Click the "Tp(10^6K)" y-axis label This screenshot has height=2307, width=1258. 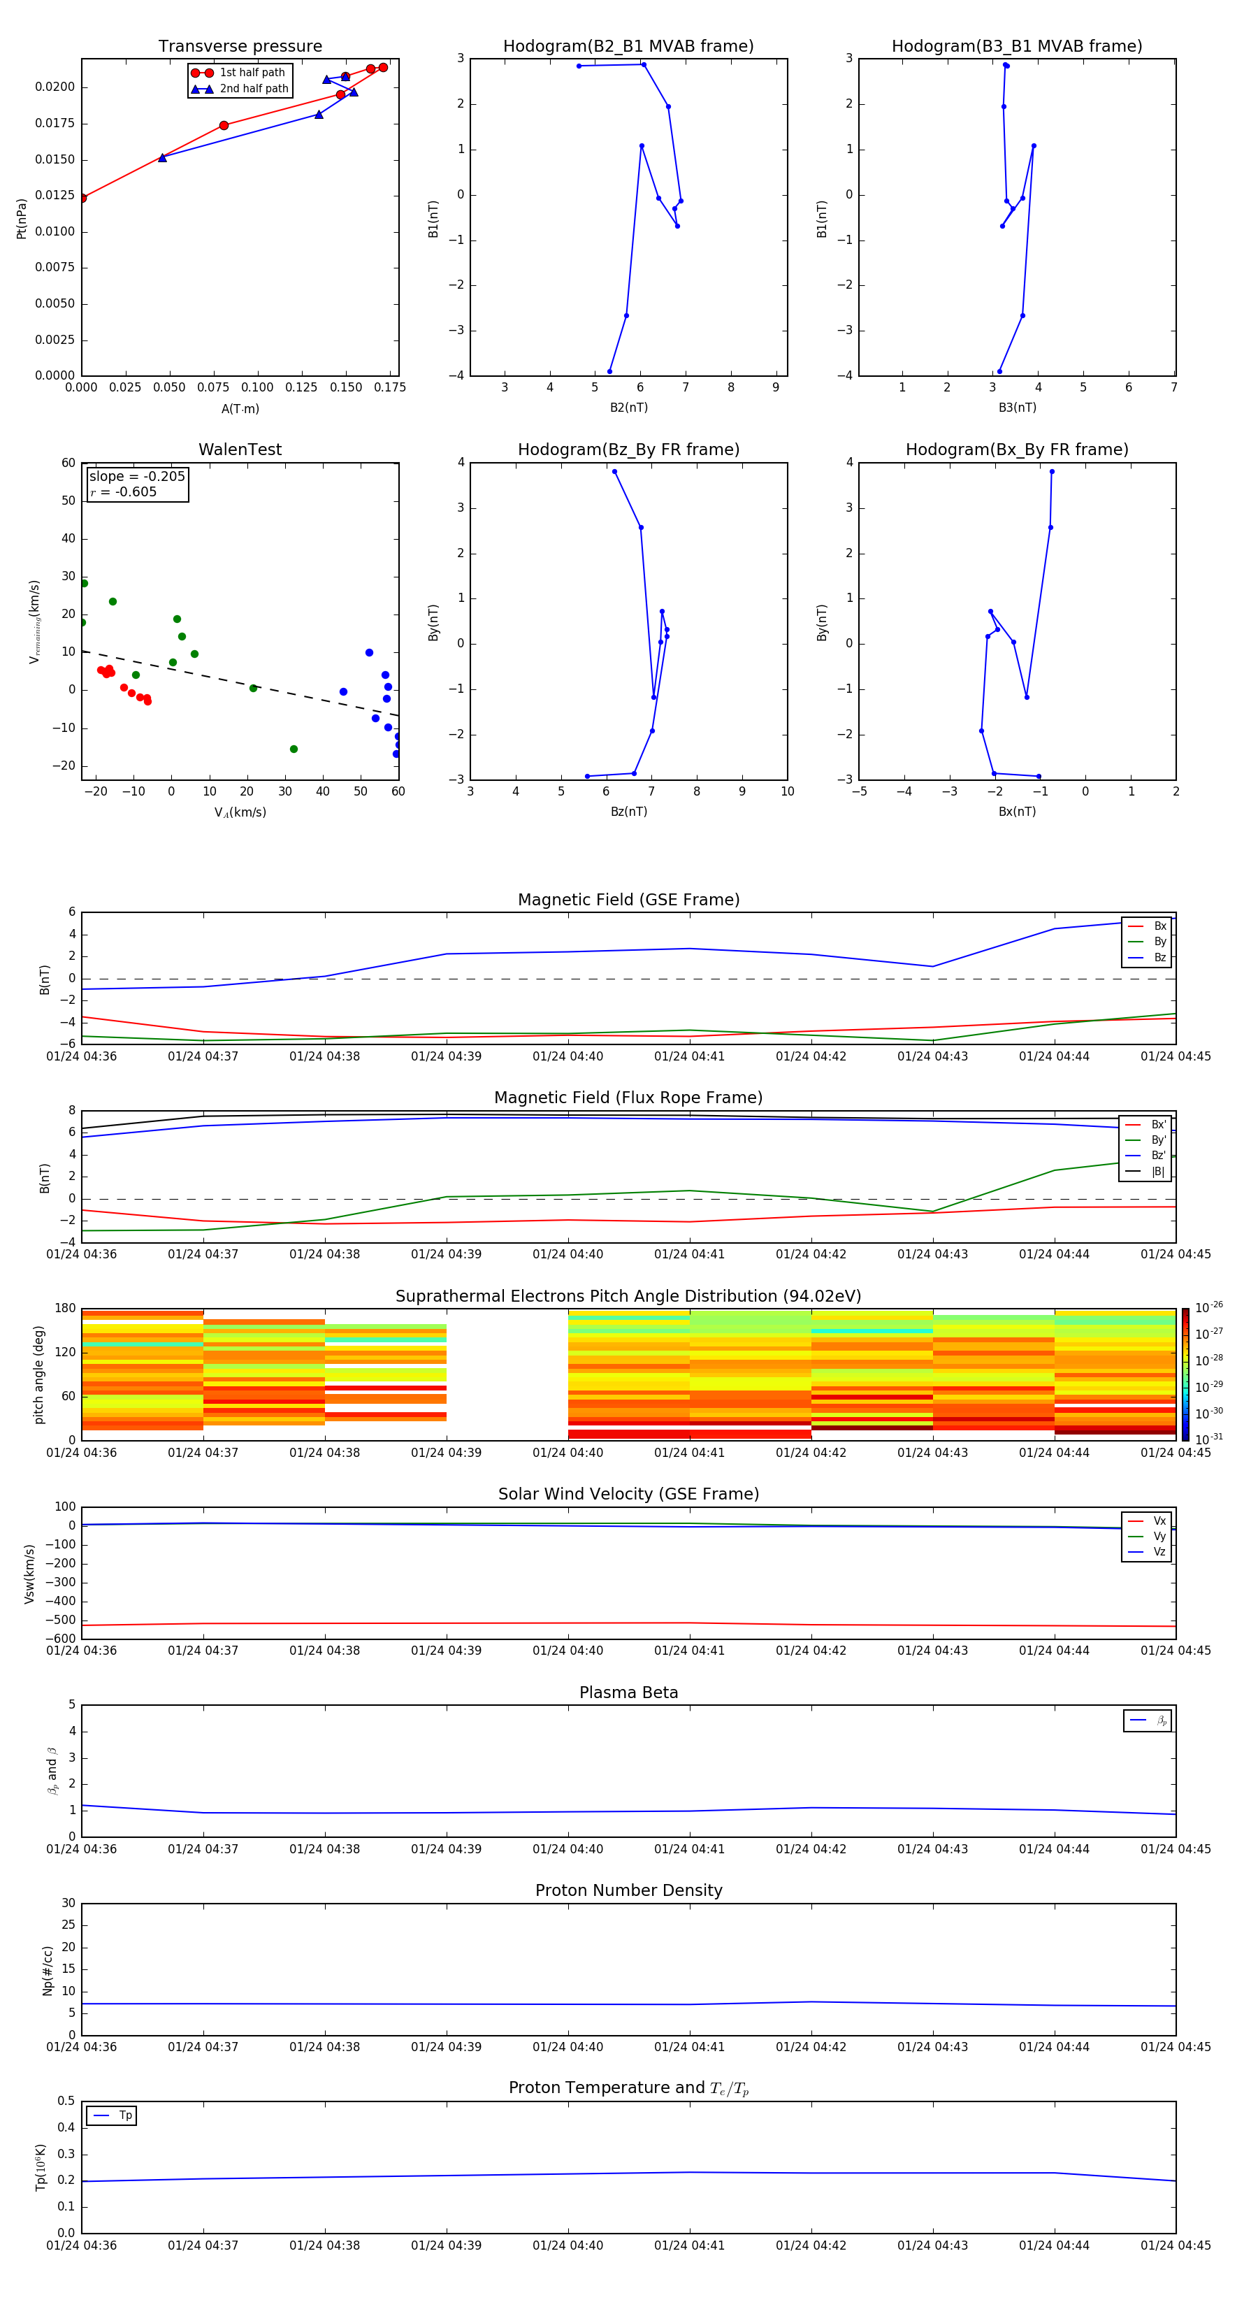tap(41, 2167)
